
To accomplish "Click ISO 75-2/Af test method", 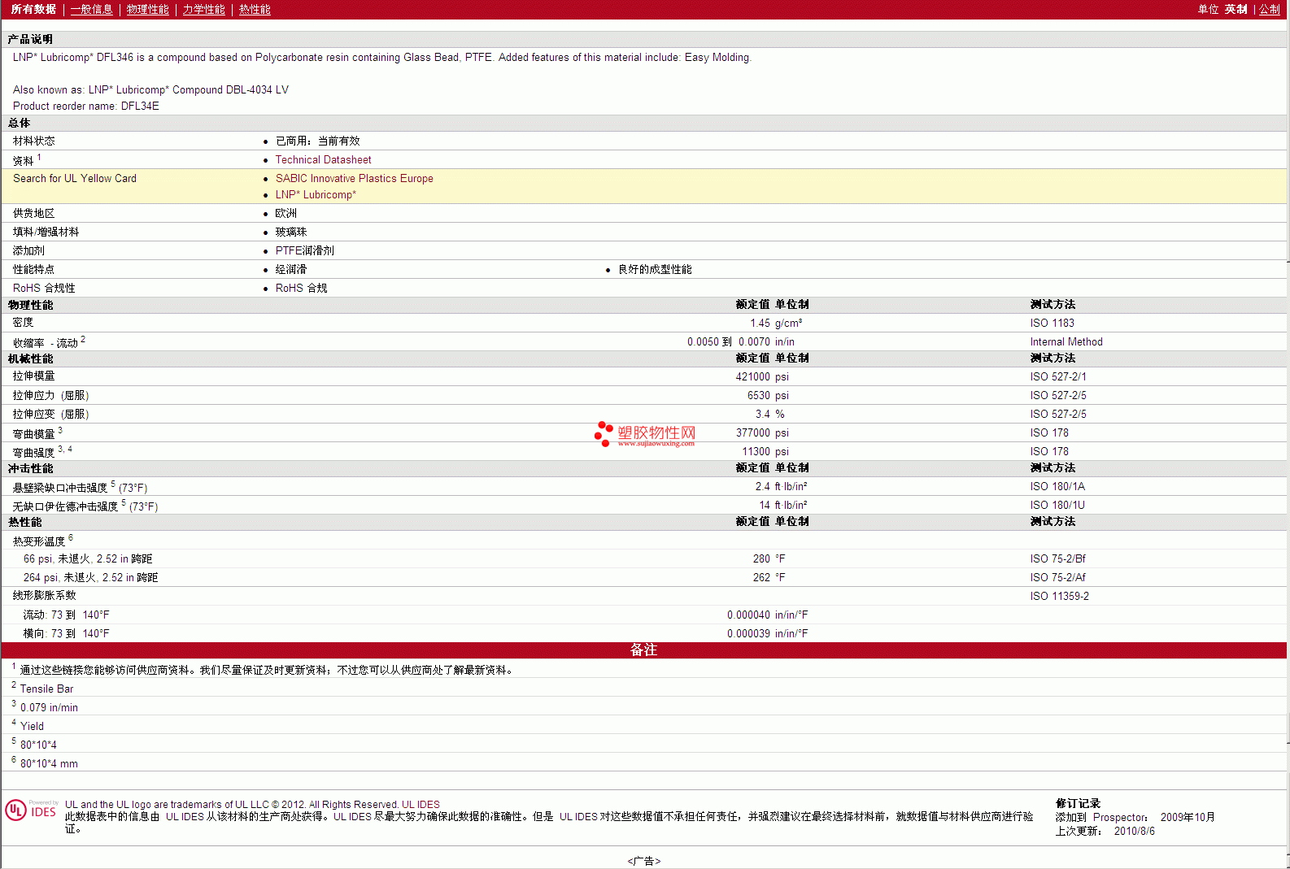I will (1057, 578).
